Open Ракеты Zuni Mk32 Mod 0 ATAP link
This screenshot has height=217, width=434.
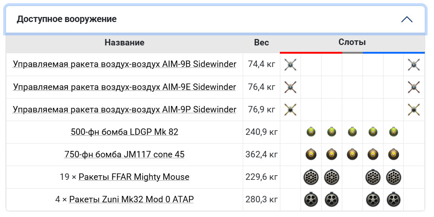pos(132,199)
